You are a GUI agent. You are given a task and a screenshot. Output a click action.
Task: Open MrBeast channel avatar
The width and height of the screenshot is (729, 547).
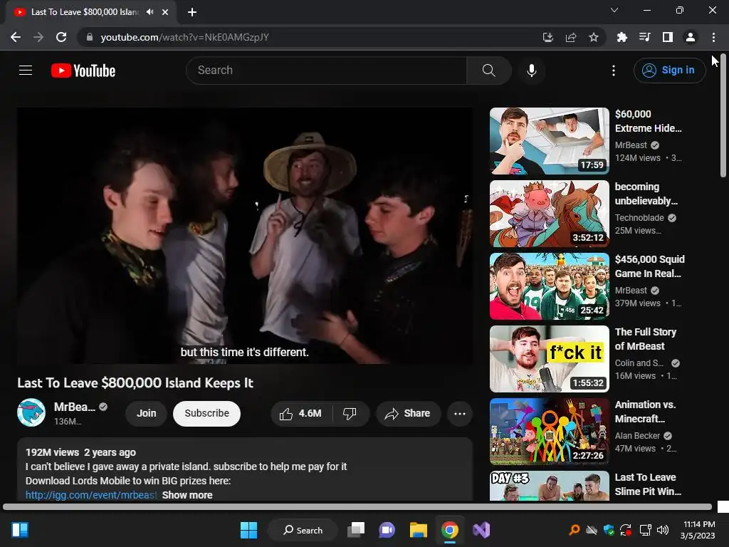[31, 412]
